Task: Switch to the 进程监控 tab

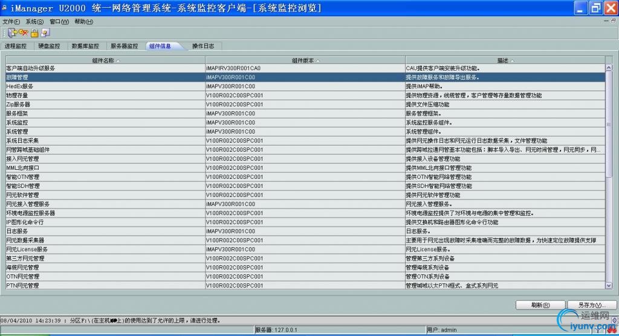Action: coord(16,46)
